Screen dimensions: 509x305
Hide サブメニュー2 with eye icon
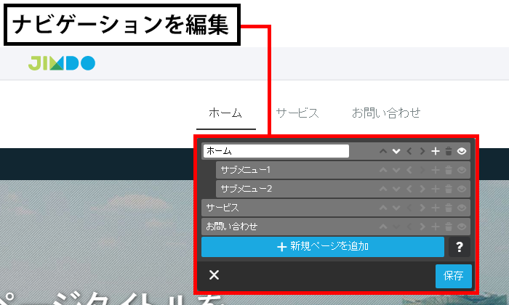462,189
